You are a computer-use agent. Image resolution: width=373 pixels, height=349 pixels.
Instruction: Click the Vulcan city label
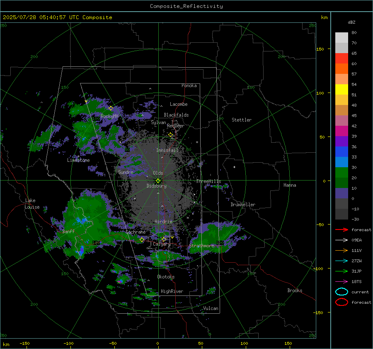point(211,308)
